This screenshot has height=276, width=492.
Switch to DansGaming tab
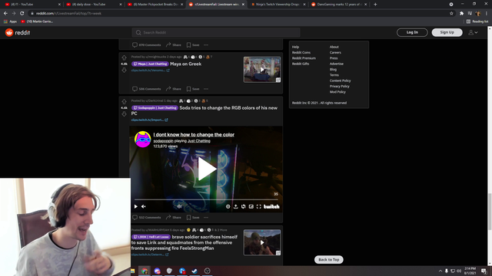(x=339, y=5)
